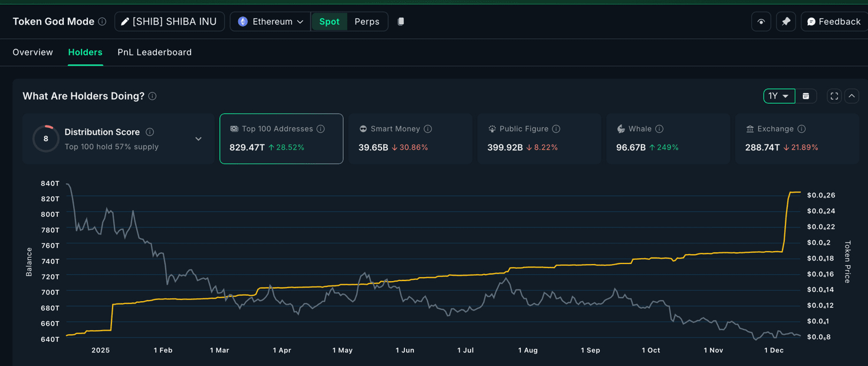Open the Ethereum chain dropdown

(271, 22)
